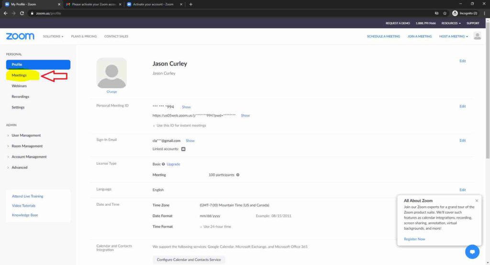Image resolution: width=490 pixels, height=265 pixels.
Task: Open Recordings in the sidebar
Action: coord(20,96)
